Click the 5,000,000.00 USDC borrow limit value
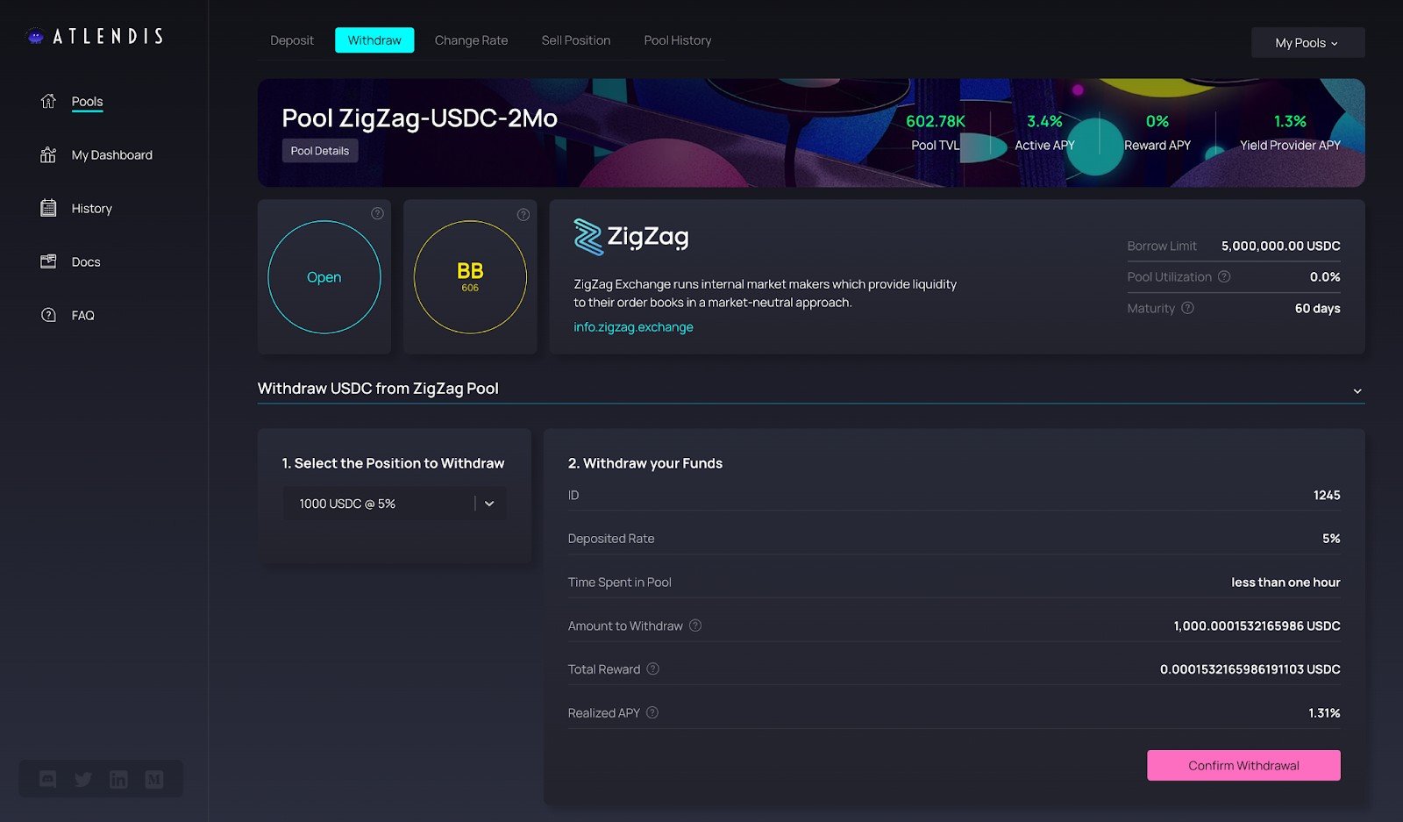The width and height of the screenshot is (1403, 822). [1280, 247]
